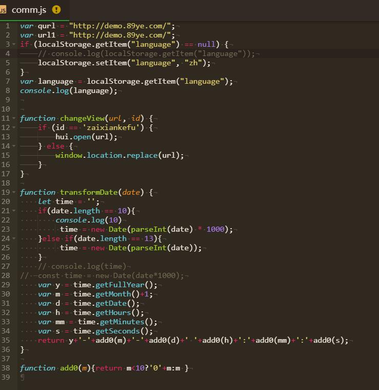
Task: Click line number 38 in the gutter
Action: coord(6,368)
